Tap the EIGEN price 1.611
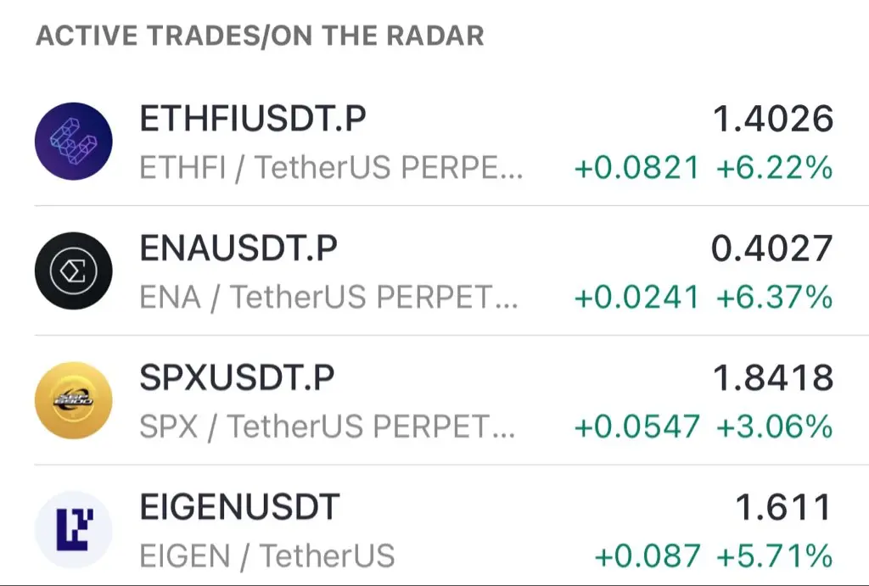 (783, 507)
